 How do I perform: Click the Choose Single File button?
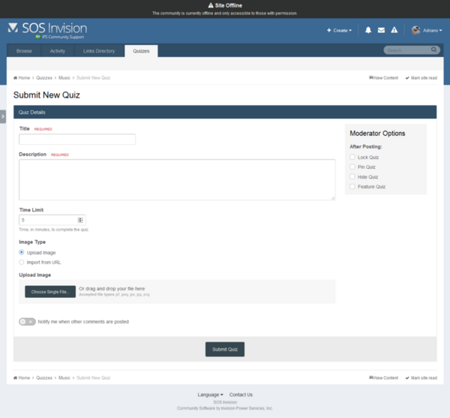point(50,291)
